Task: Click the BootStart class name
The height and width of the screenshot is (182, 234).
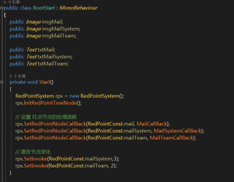Action: pyautogui.click(x=44, y=8)
